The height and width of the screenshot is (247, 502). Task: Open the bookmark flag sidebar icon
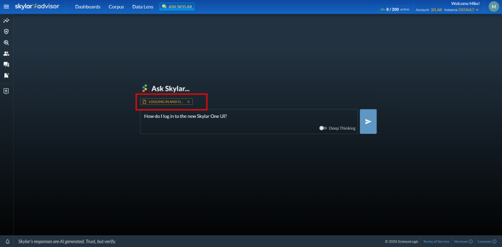6,75
